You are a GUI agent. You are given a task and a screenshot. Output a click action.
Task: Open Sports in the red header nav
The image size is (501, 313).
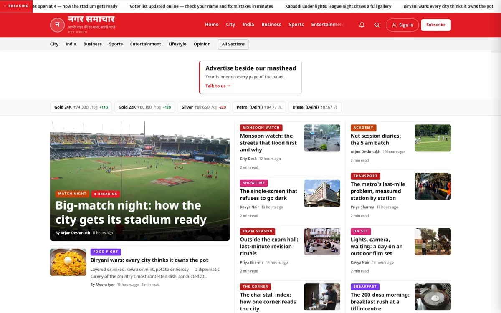click(x=296, y=25)
